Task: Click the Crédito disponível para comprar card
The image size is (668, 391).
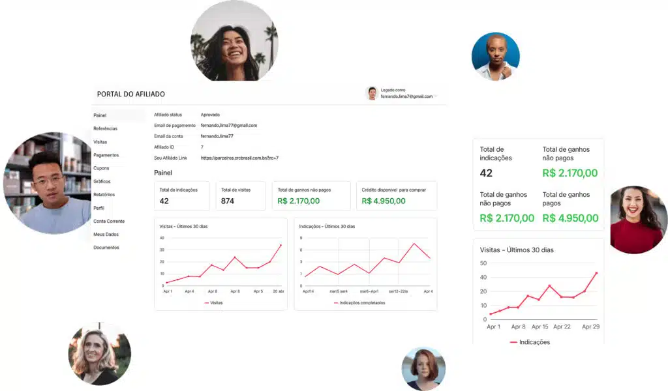Action: point(396,195)
